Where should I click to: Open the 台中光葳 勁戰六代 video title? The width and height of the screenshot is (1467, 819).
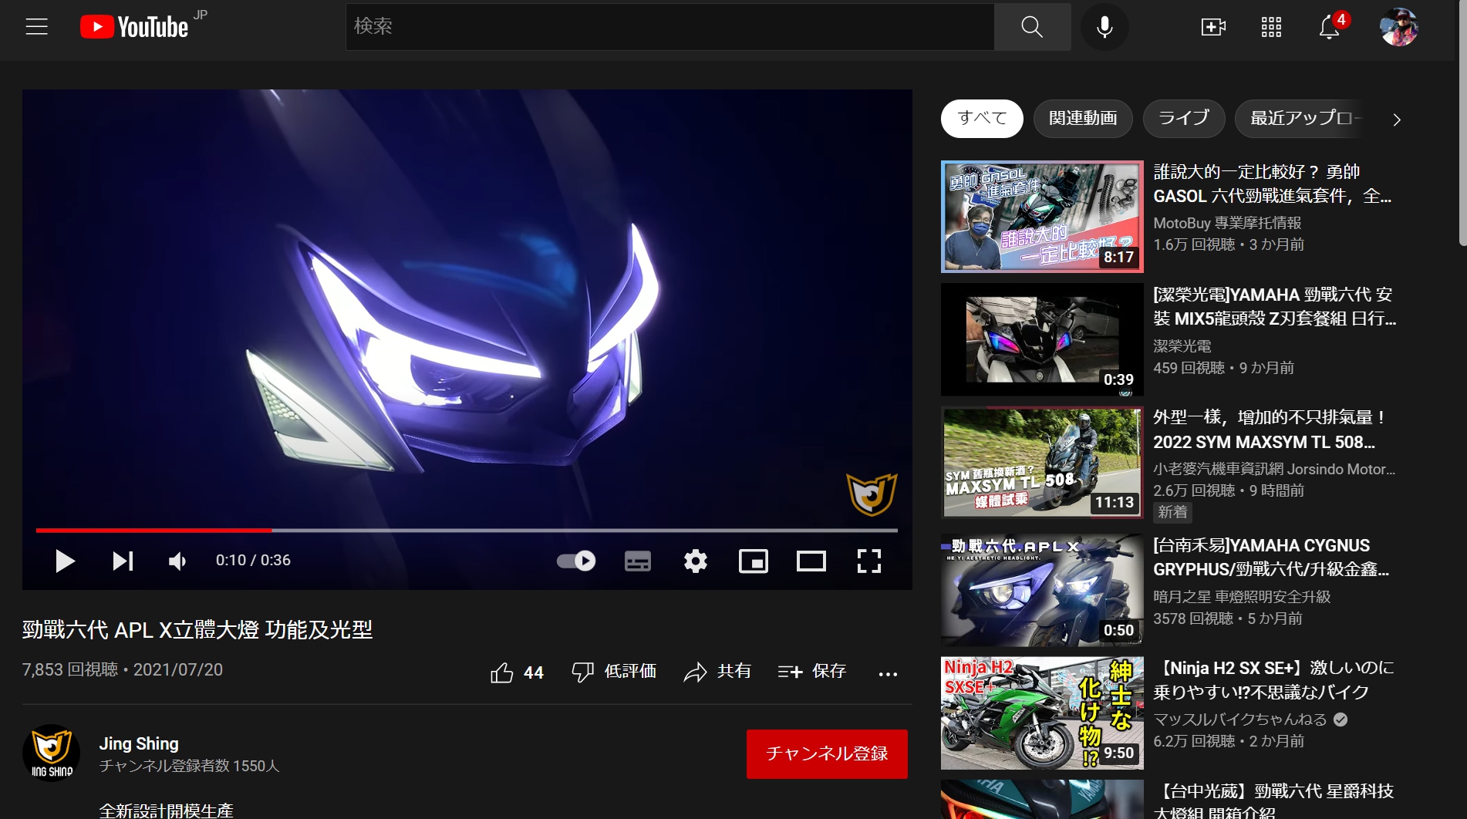click(x=1274, y=801)
